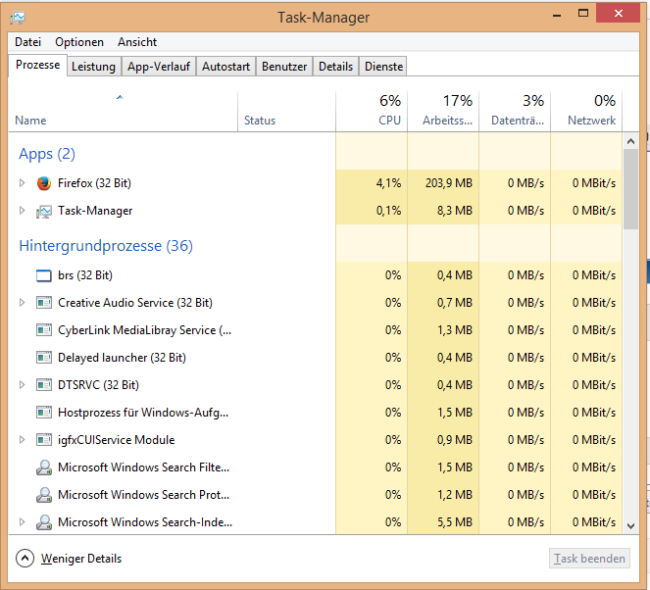Viewport: 650px width, 590px height.
Task: Click the Weniger Details circular arrow icon
Action: [25, 559]
